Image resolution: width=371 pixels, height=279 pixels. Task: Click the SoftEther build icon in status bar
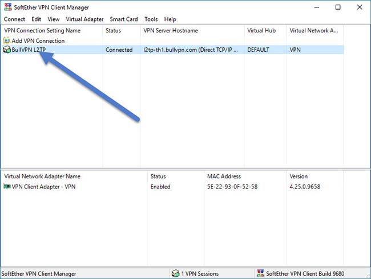click(260, 273)
